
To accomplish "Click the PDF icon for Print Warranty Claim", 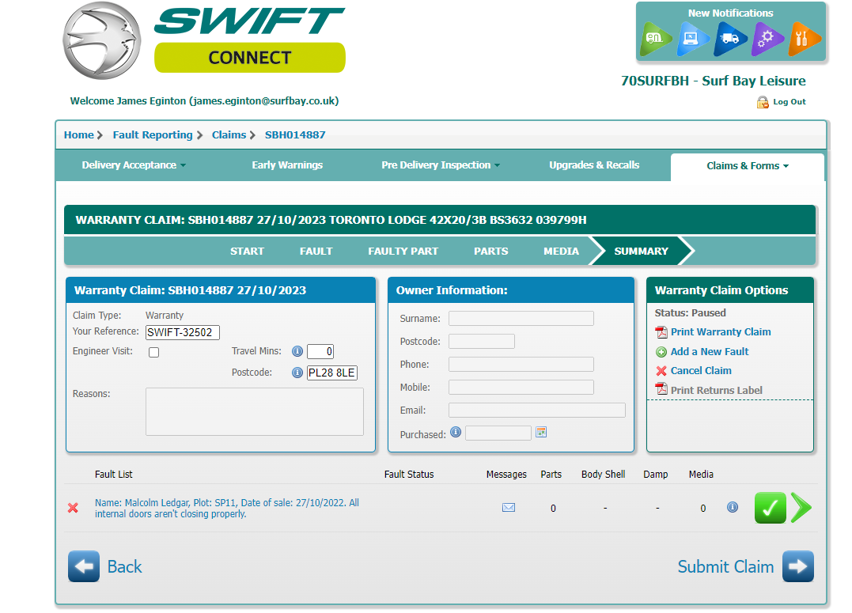I will [x=661, y=332].
